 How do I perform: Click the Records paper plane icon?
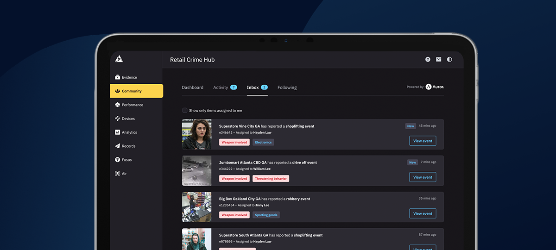click(x=118, y=146)
